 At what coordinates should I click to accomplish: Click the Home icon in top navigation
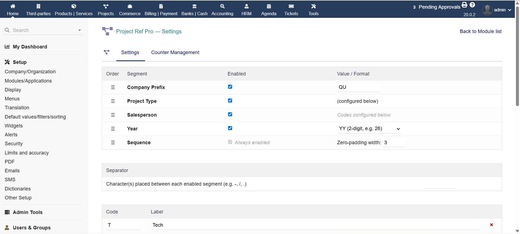pos(13,6)
